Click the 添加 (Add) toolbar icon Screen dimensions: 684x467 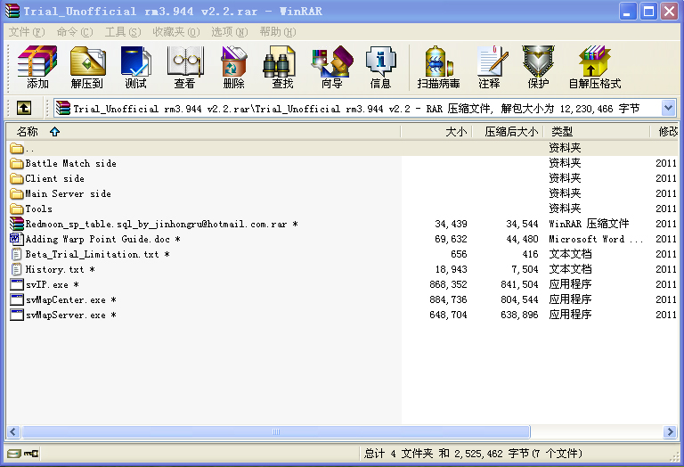(37, 67)
